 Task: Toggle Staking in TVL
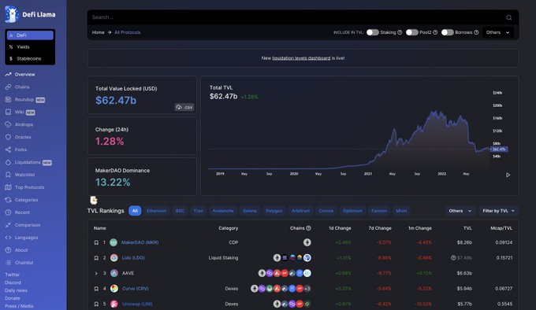click(373, 32)
